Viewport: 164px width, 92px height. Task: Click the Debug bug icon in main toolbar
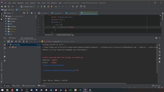(x=42, y=6)
